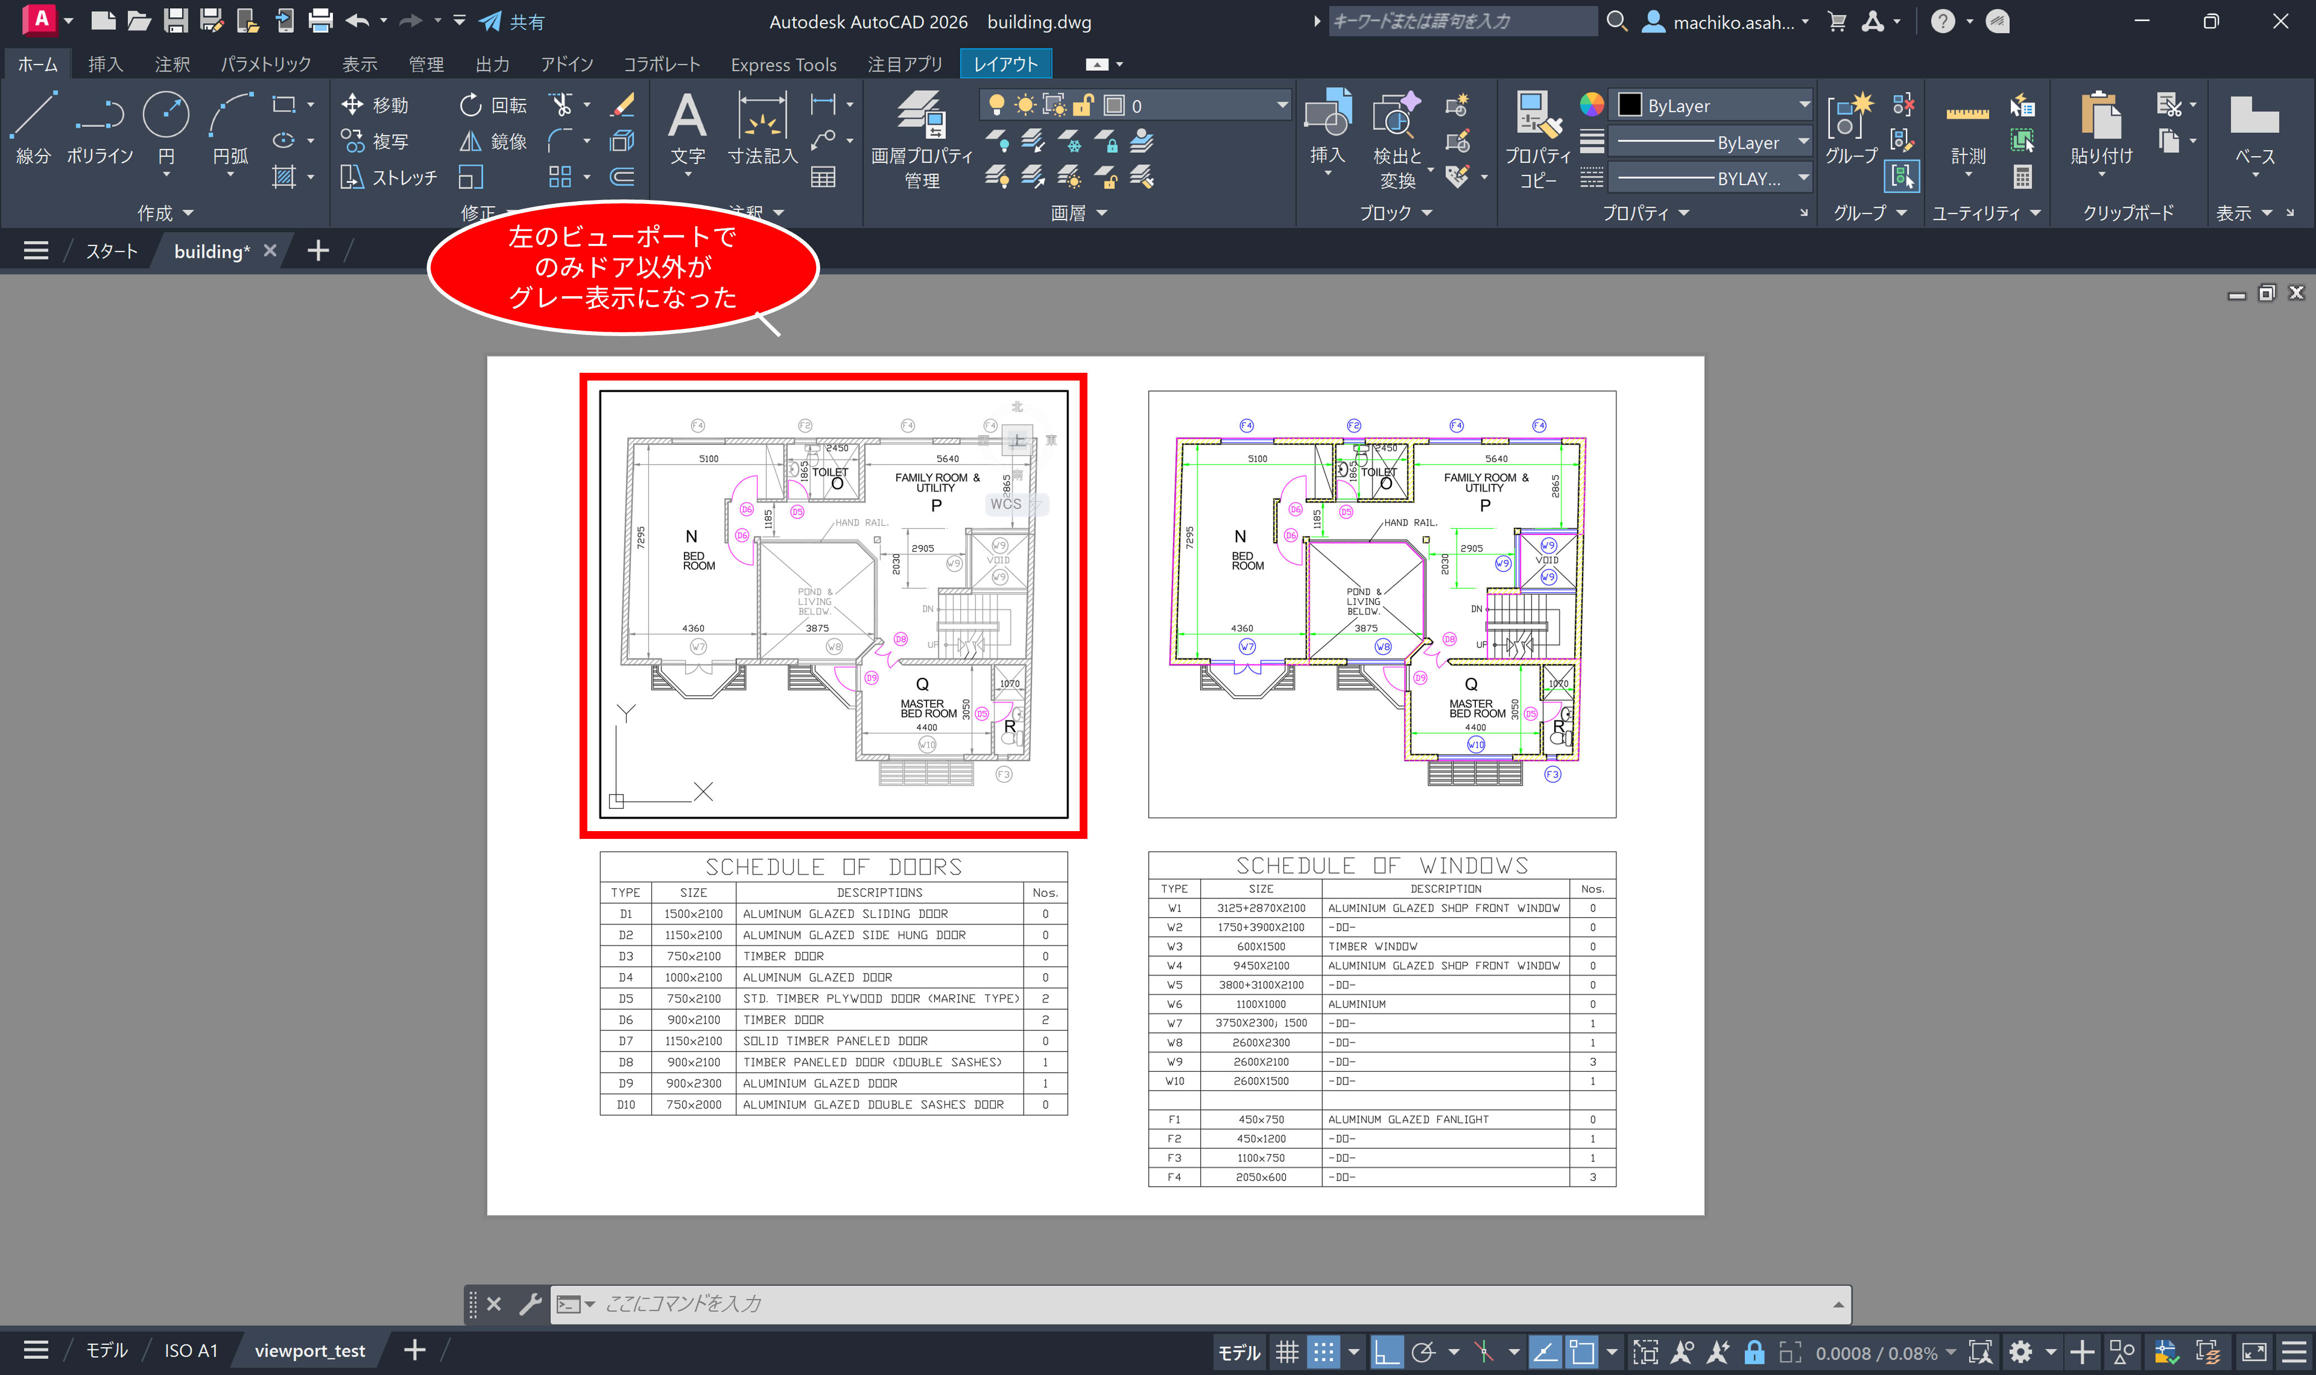Toggle grid display in status bar

1286,1353
